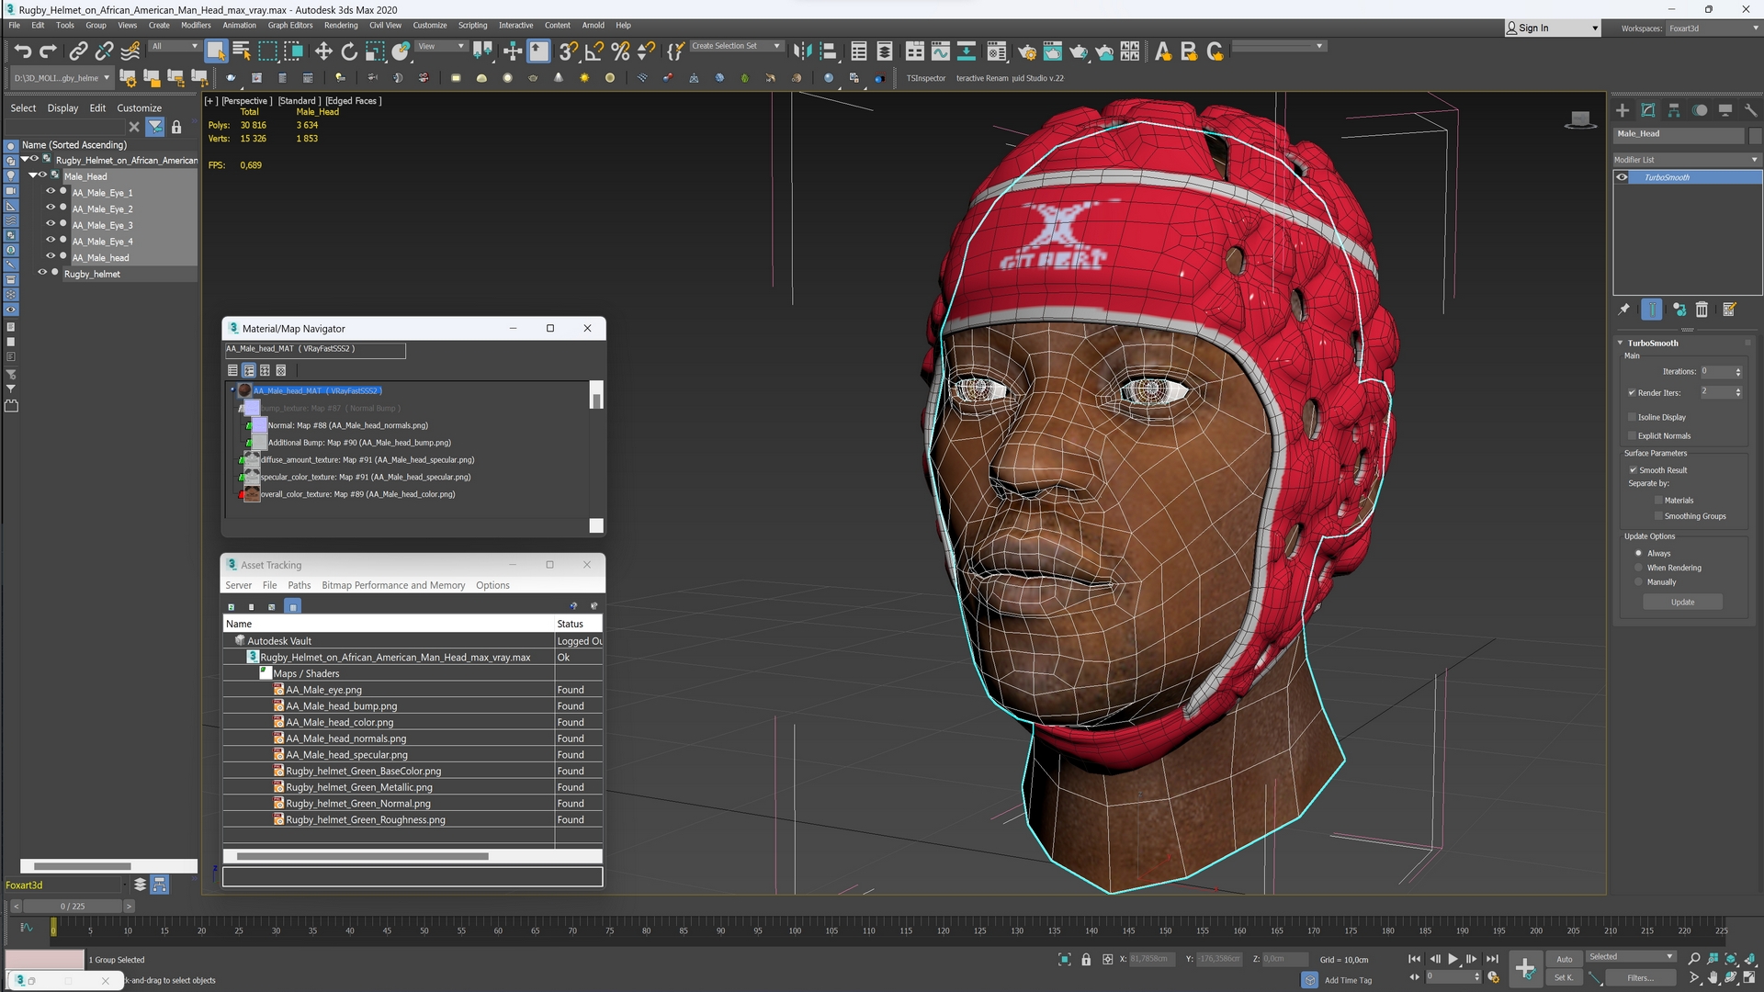Toggle selection lock padlock in status bar
Image resolution: width=1764 pixels, height=992 pixels.
point(1086,959)
